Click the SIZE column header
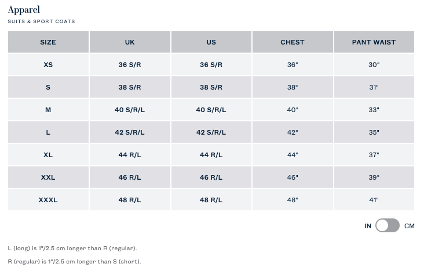 click(x=48, y=42)
